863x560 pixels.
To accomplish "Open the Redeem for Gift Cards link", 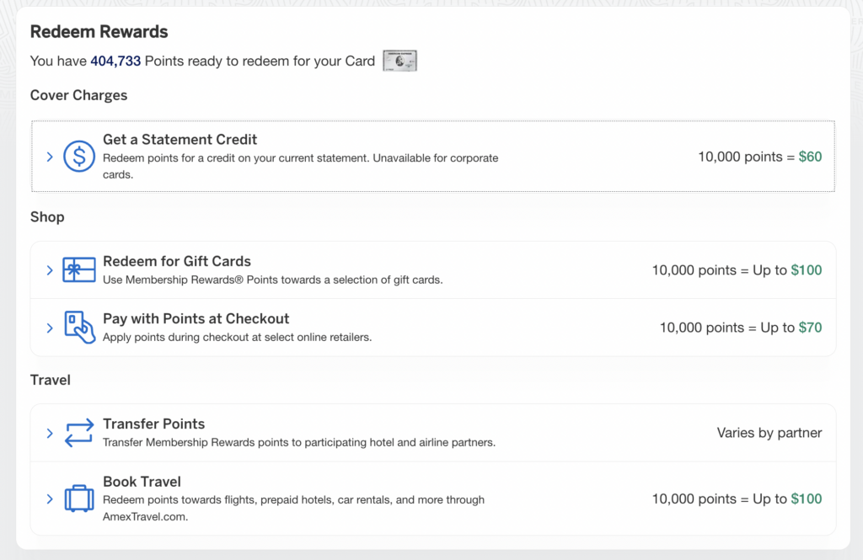I will 177,261.
